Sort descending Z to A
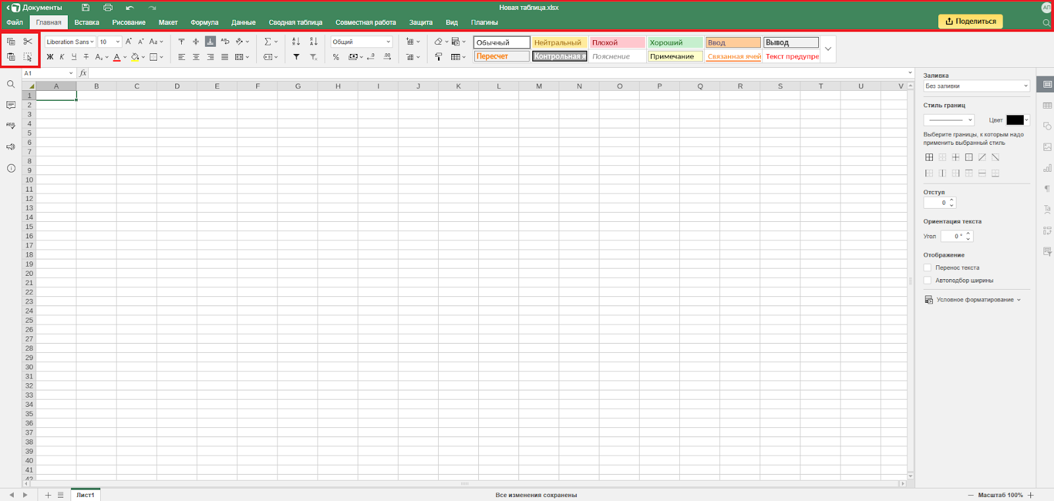Viewport: 1054px width, 501px height. [x=314, y=41]
